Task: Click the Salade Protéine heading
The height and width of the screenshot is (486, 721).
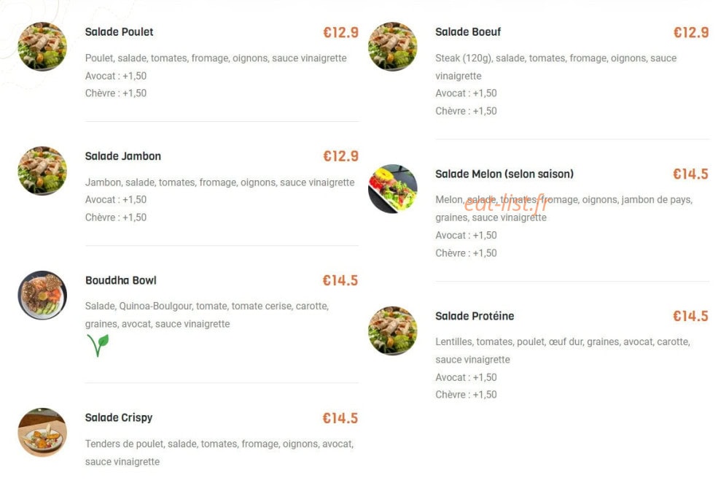Action: click(x=475, y=316)
